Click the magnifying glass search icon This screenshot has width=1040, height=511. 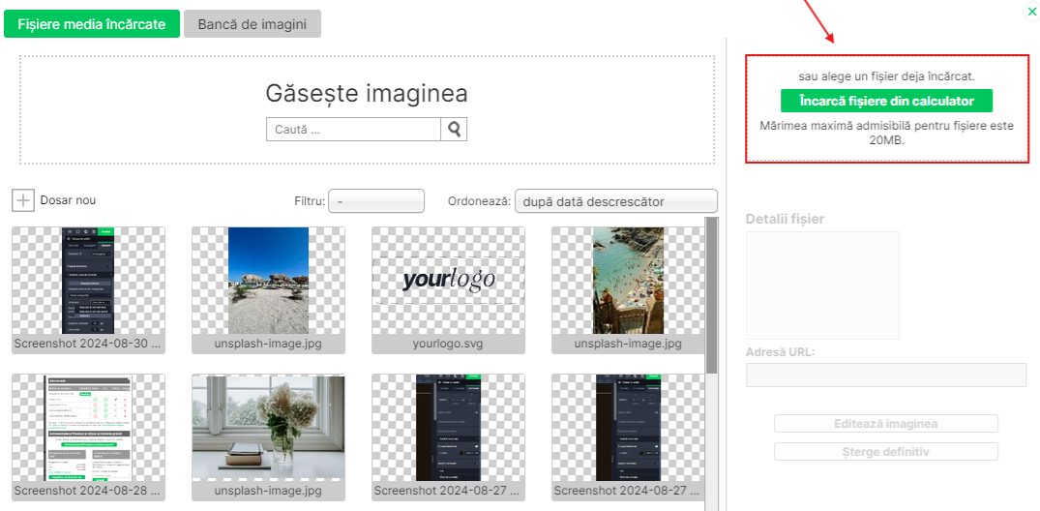click(454, 130)
